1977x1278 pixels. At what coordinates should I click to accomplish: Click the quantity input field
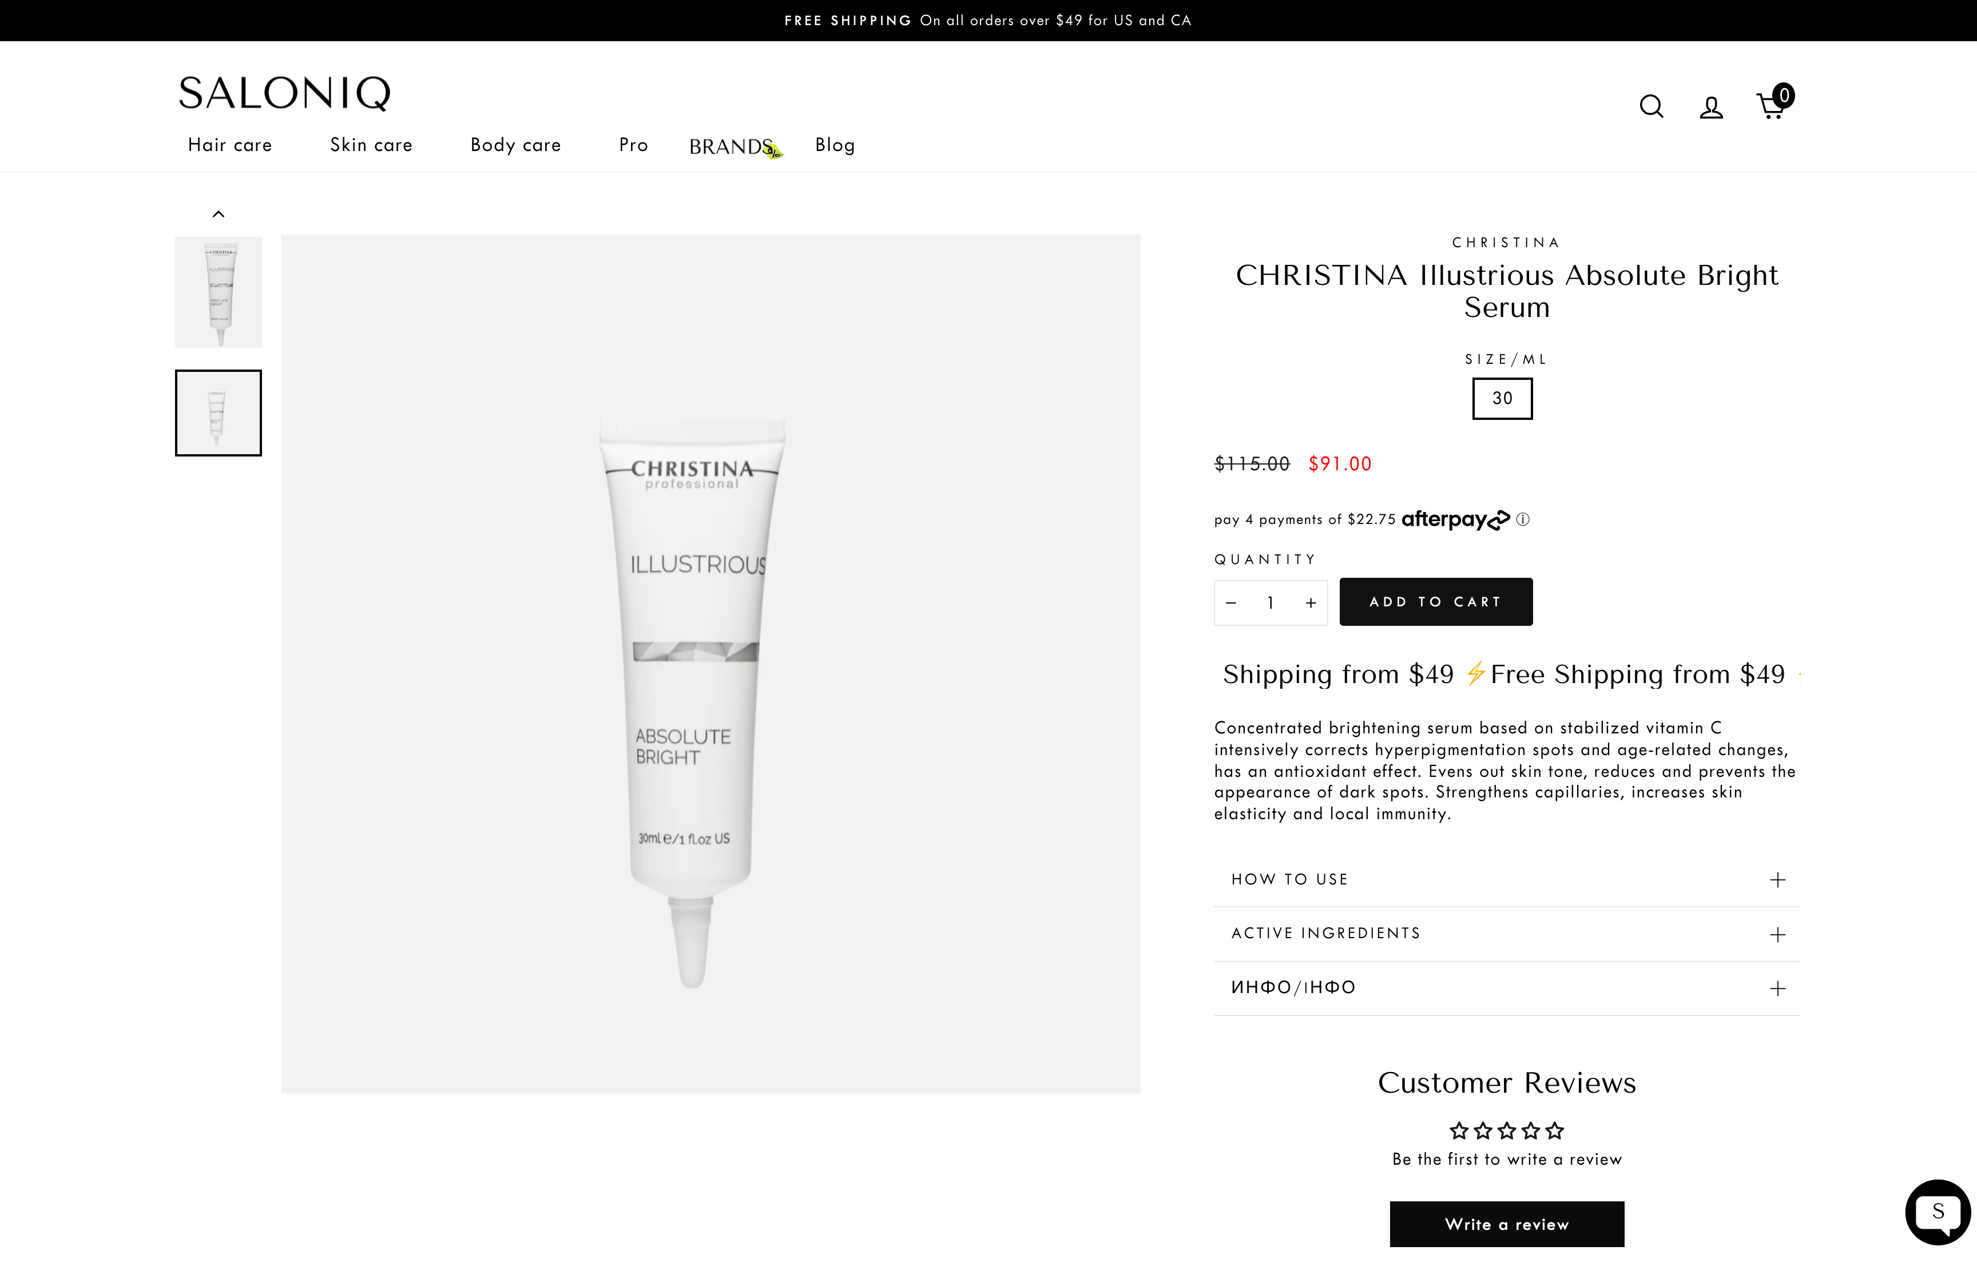coord(1270,604)
